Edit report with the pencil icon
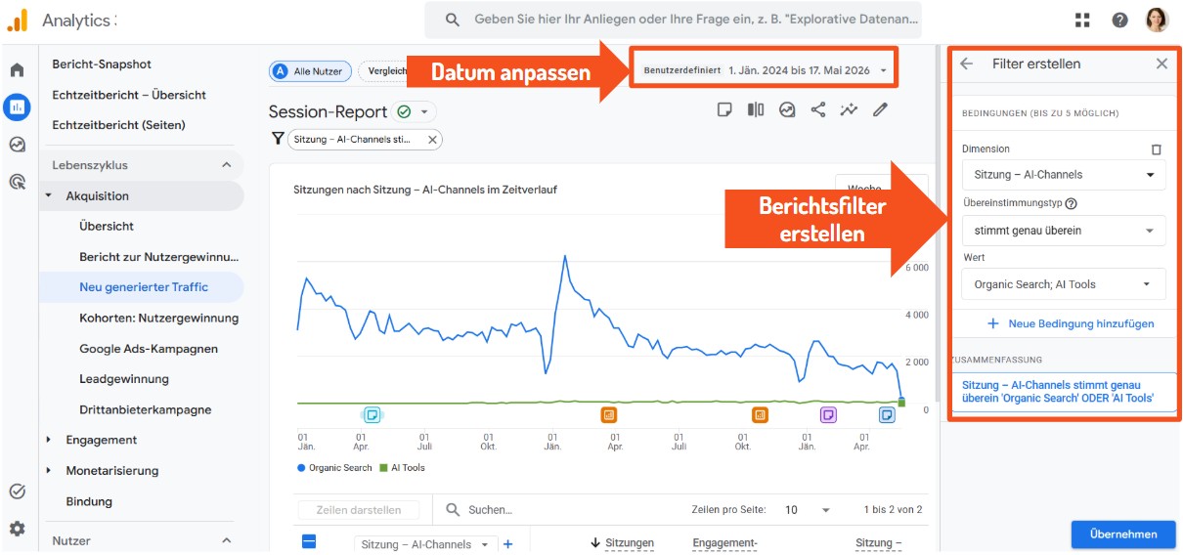This screenshot has width=1183, height=555. (880, 109)
